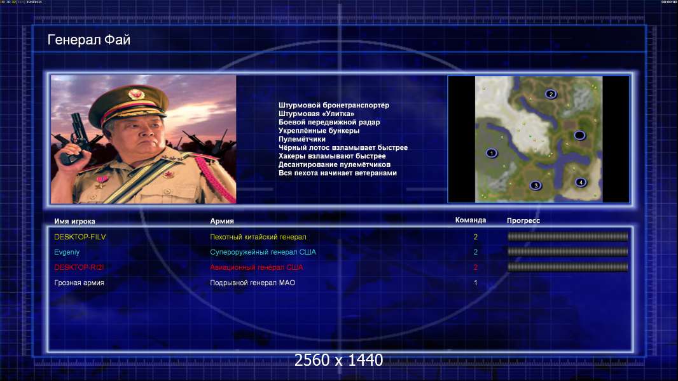Click the 'Имя игрока' column header

[x=74, y=222]
